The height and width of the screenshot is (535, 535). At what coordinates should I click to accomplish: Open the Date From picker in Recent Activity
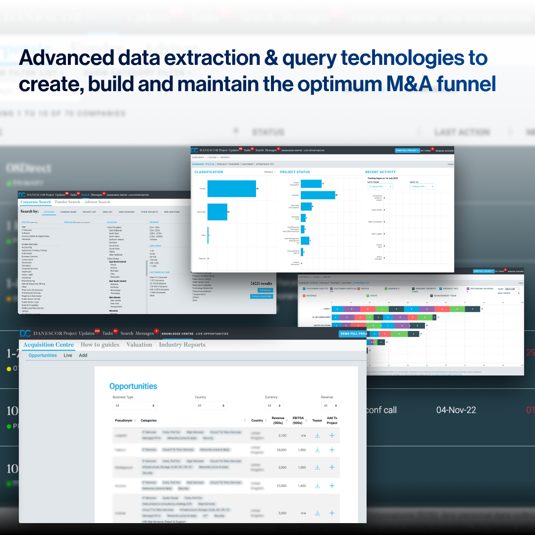[380, 186]
